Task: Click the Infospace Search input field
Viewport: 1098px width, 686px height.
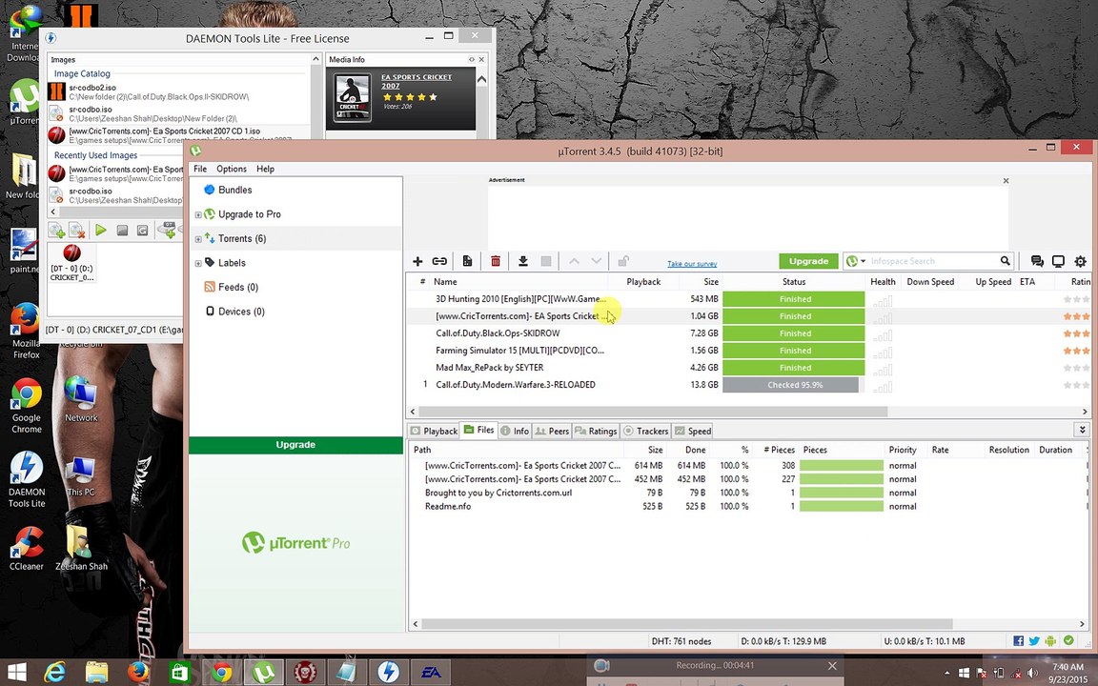Action: point(932,261)
